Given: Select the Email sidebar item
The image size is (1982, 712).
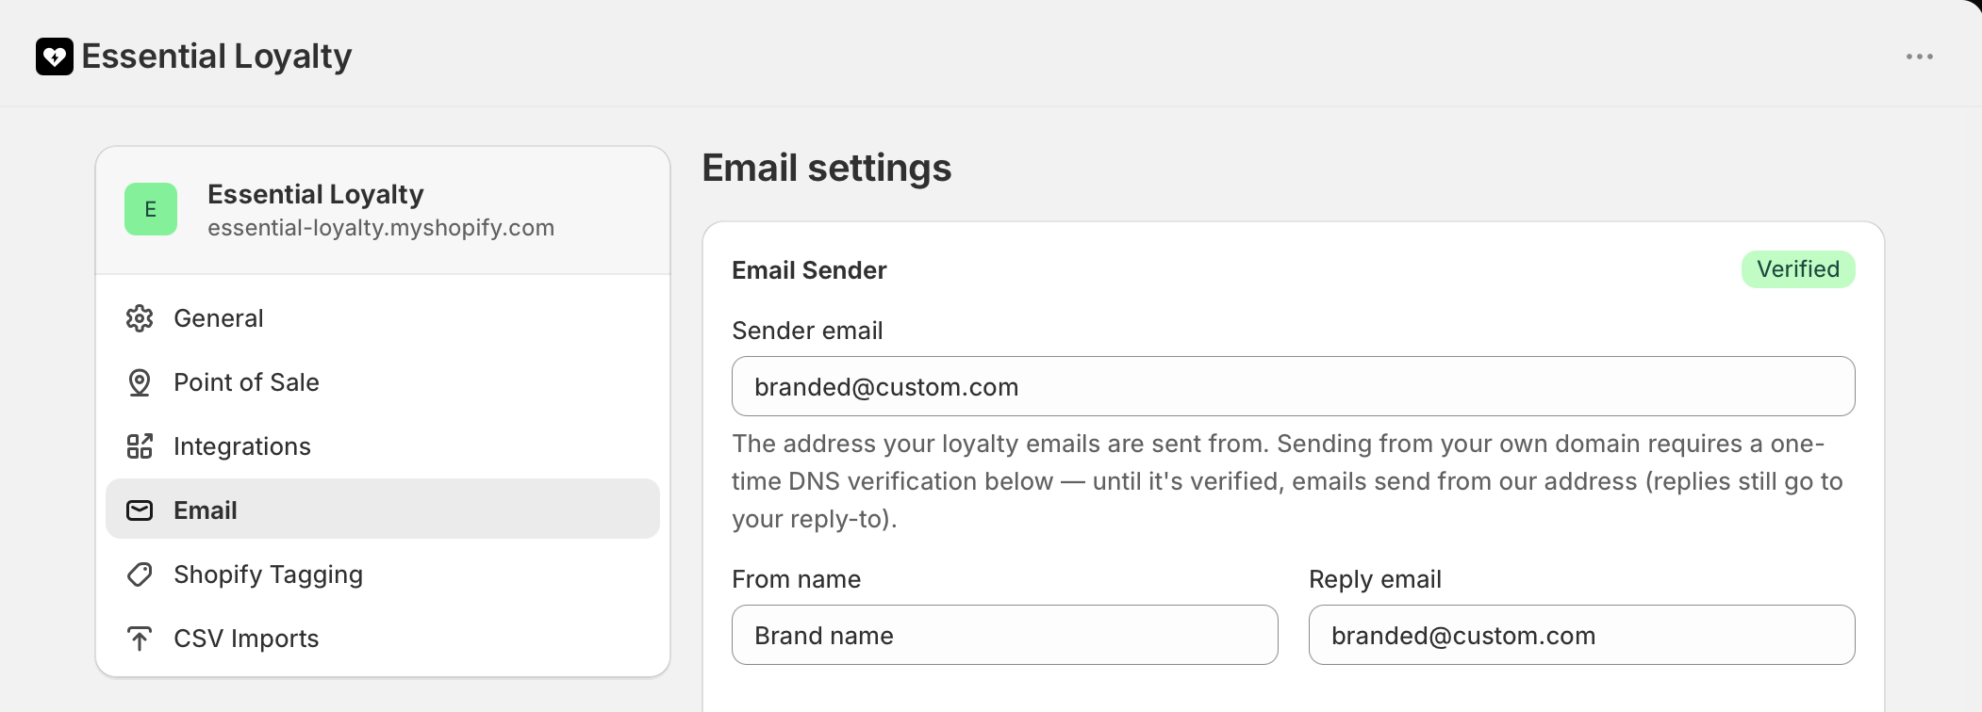Looking at the screenshot, I should (x=383, y=509).
